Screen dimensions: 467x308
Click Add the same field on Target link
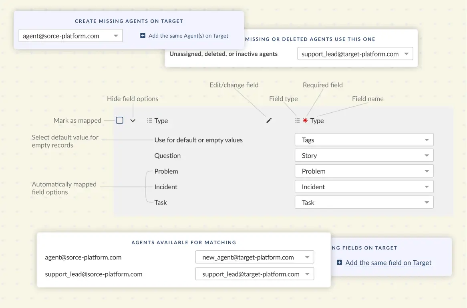pos(388,263)
